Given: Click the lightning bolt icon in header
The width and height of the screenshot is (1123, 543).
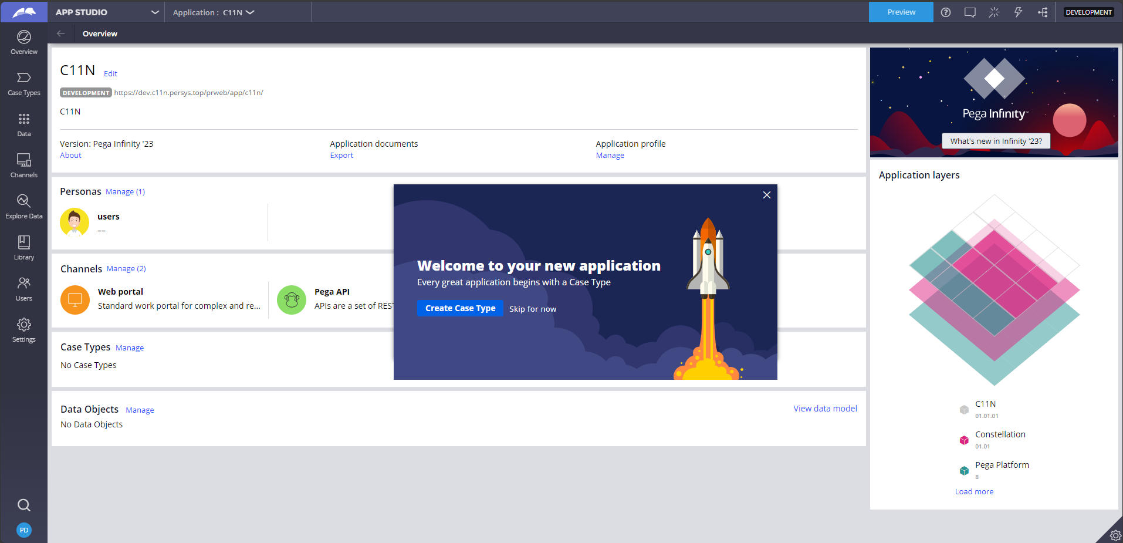Looking at the screenshot, I should [x=1018, y=12].
